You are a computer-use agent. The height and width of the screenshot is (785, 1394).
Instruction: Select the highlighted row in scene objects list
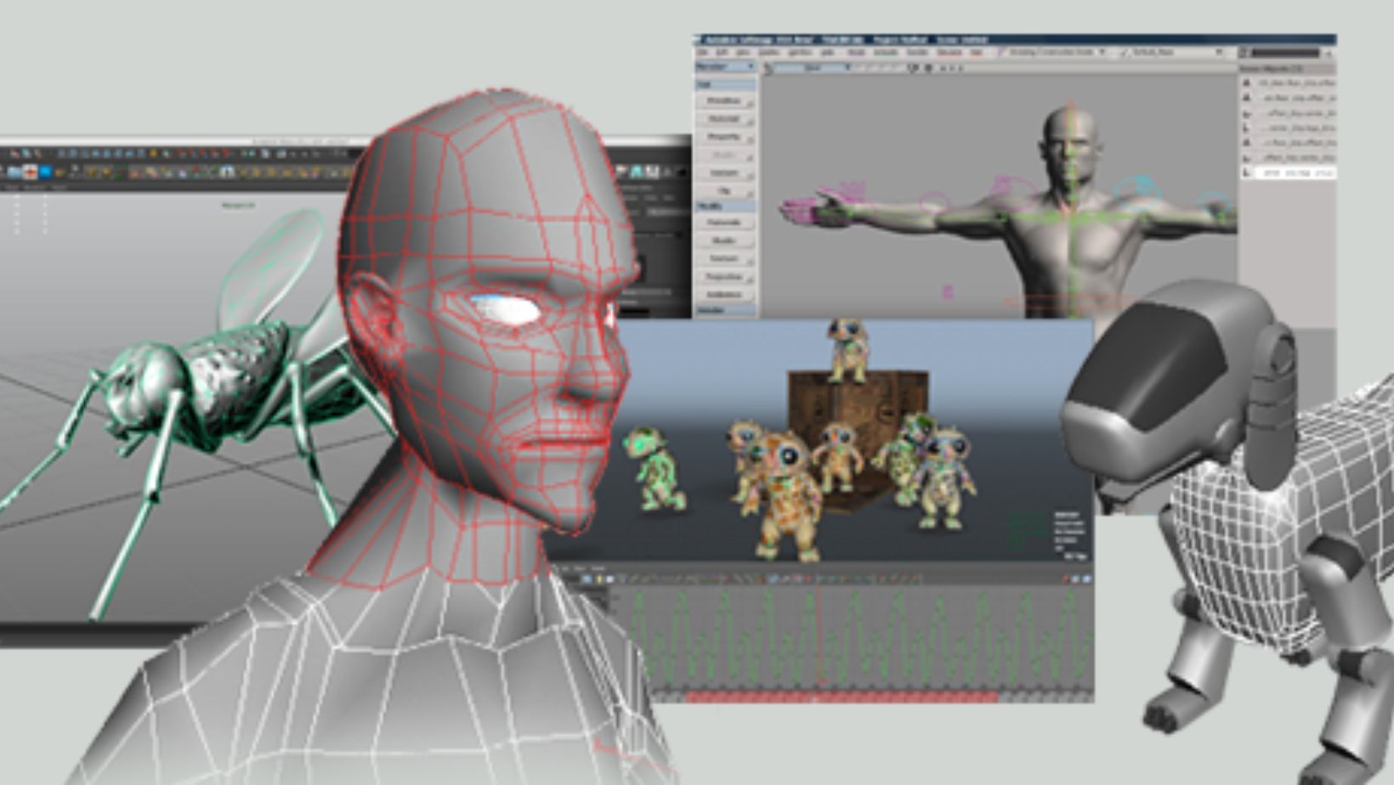(x=1288, y=172)
